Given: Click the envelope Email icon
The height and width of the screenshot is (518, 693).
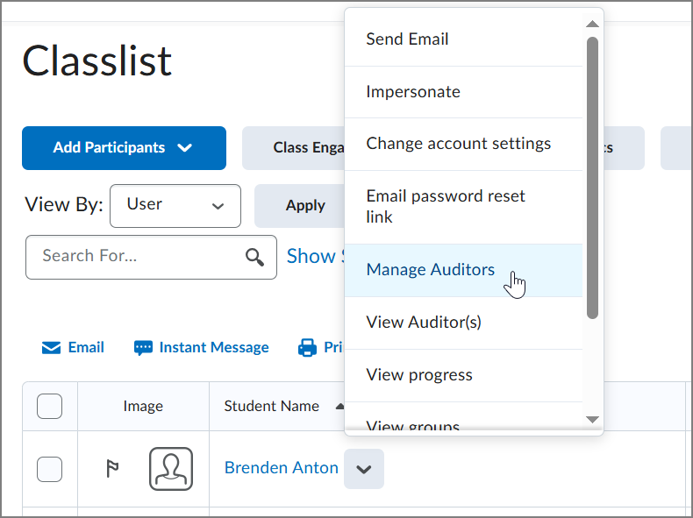Looking at the screenshot, I should 52,348.
